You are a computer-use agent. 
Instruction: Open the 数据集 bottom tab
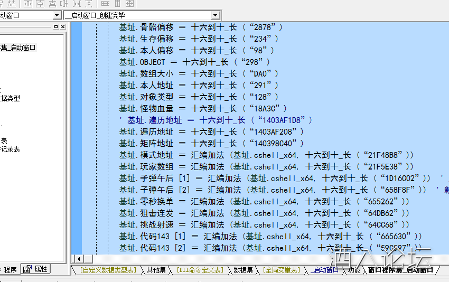click(243, 270)
